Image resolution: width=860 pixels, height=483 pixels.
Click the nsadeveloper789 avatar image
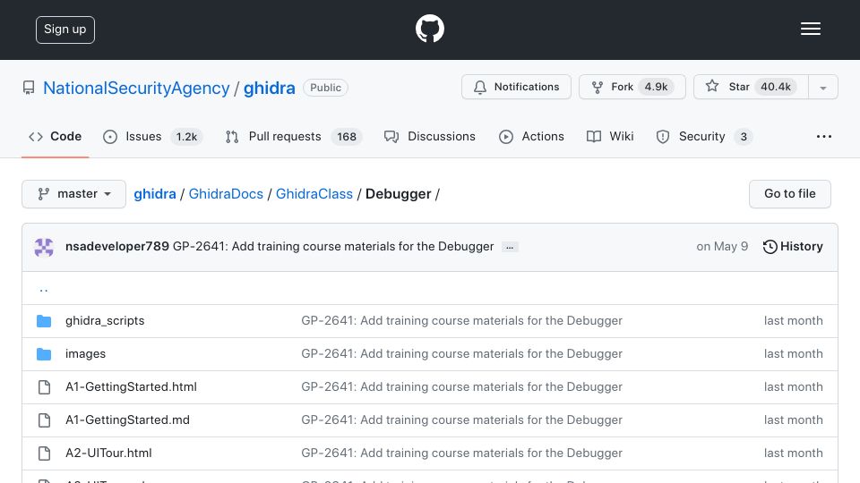click(x=44, y=247)
